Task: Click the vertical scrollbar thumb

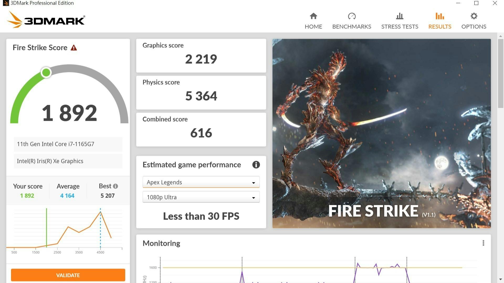Action: pyautogui.click(x=501, y=73)
